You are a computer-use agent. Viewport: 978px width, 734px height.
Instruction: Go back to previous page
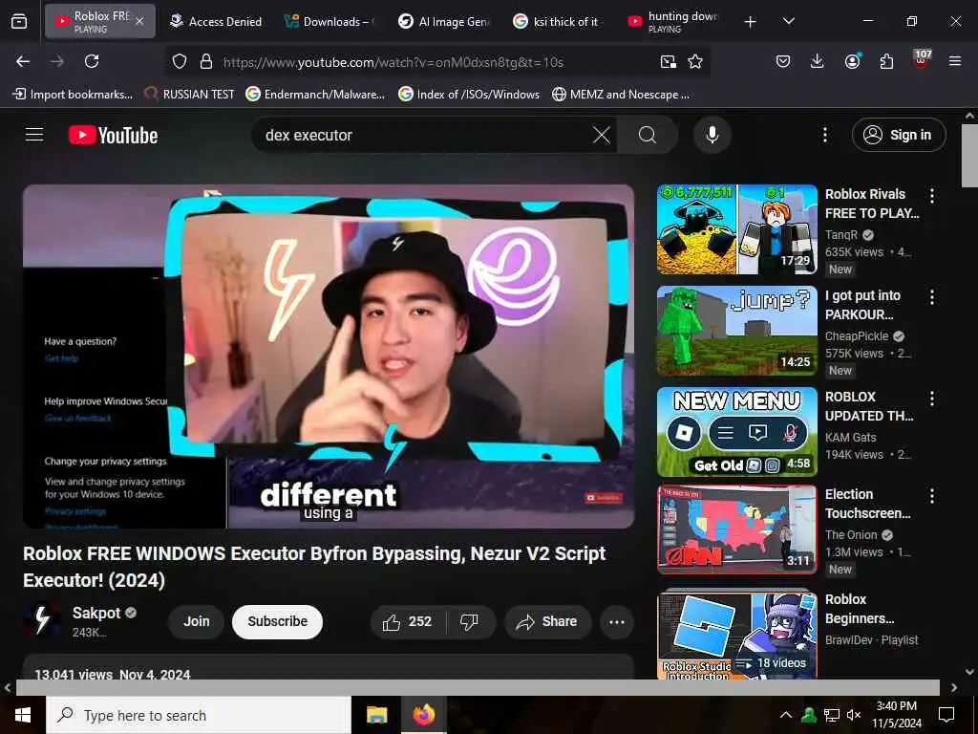(23, 61)
